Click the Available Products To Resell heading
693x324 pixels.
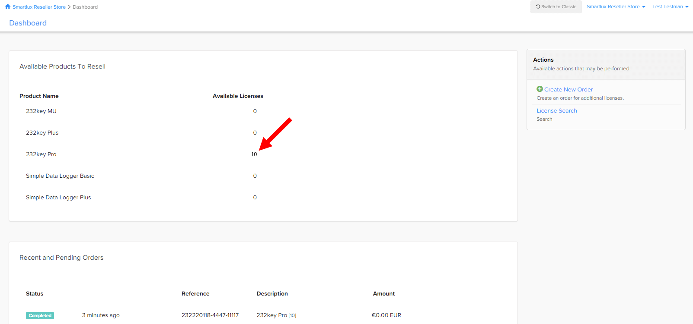[62, 66]
